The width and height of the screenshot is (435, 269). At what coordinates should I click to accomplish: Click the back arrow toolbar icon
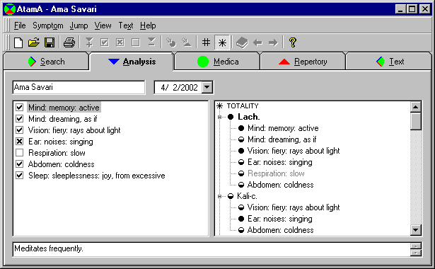point(257,42)
